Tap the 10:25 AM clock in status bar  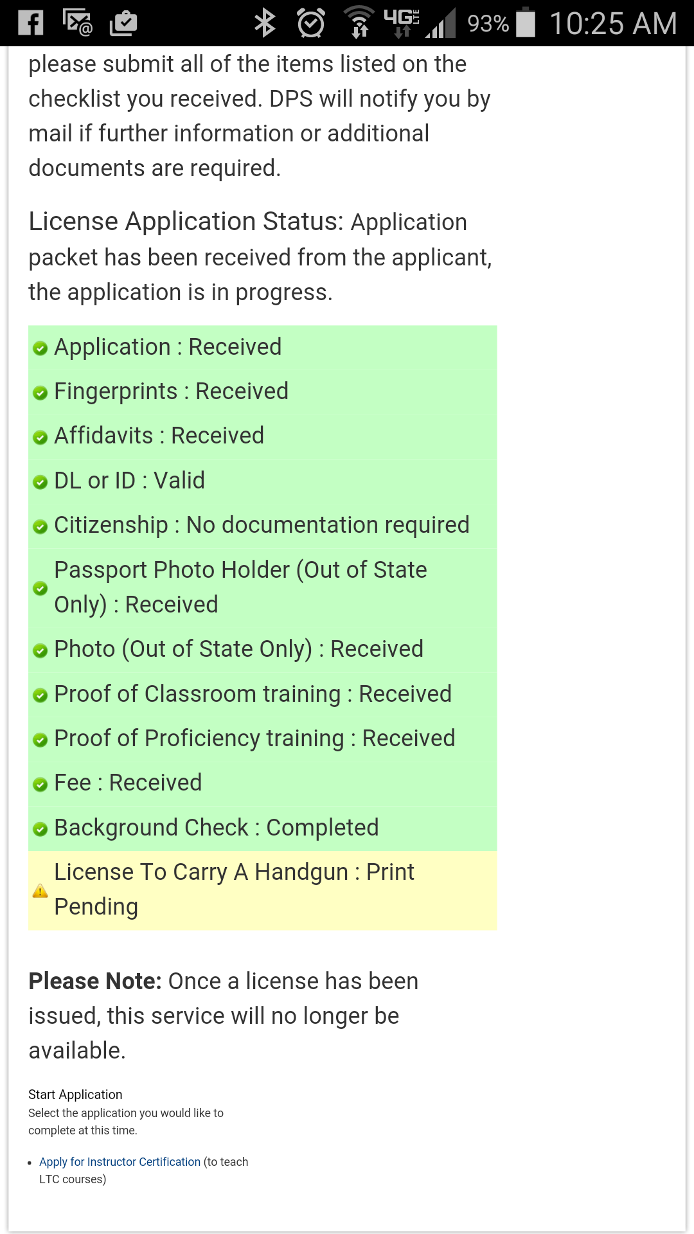pyautogui.click(x=613, y=23)
